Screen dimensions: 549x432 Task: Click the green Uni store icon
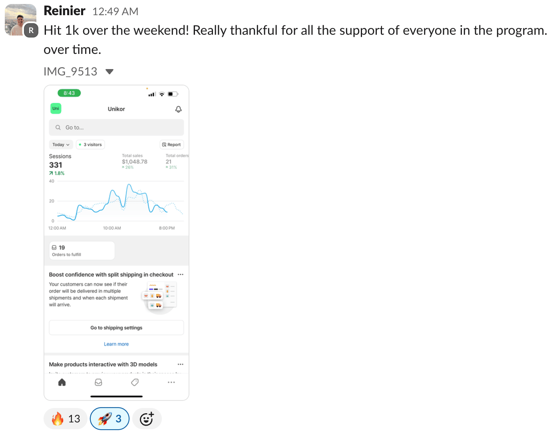click(56, 109)
